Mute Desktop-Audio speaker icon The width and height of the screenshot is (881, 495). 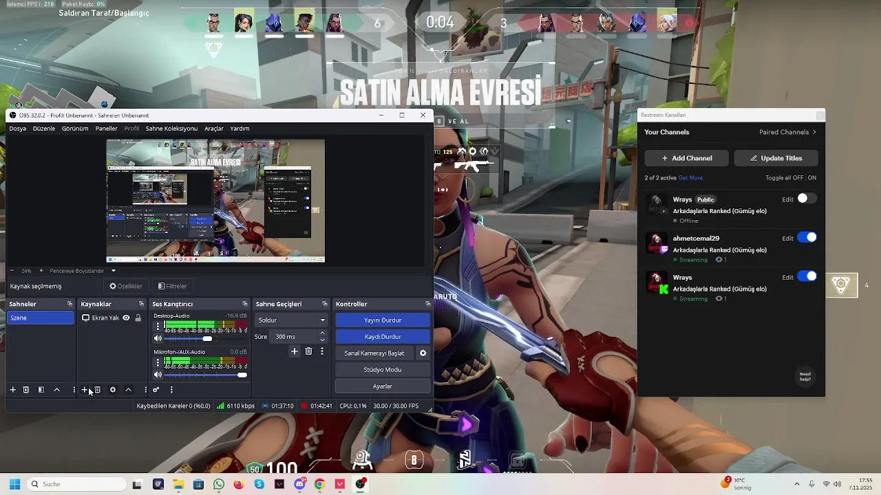pos(158,338)
